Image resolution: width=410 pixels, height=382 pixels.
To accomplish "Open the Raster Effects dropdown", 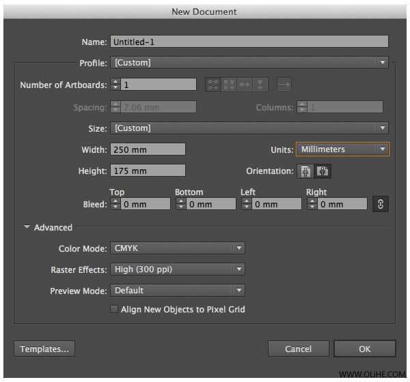I will [178, 269].
